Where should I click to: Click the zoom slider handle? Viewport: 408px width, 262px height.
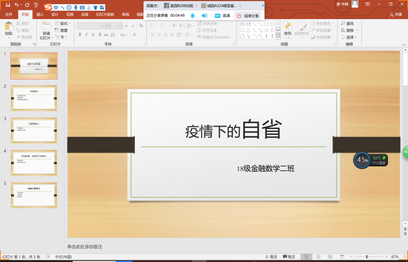367,256
